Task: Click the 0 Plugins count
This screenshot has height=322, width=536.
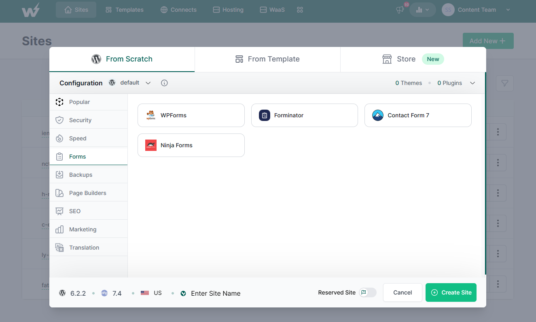Action: click(x=449, y=83)
